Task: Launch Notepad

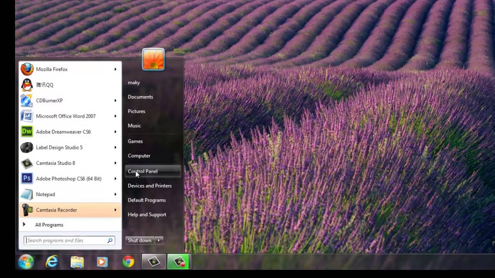Action: [45, 194]
